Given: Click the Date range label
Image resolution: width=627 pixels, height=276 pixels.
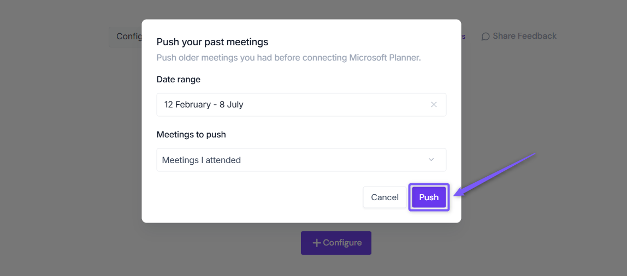Looking at the screenshot, I should (x=179, y=80).
